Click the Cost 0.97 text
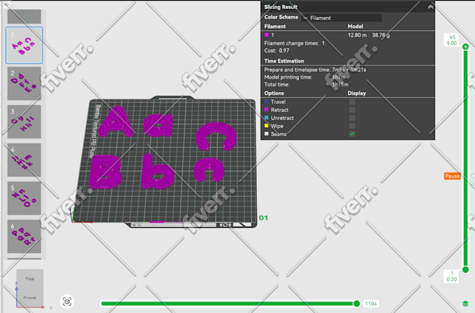The image size is (475, 313). [x=277, y=51]
